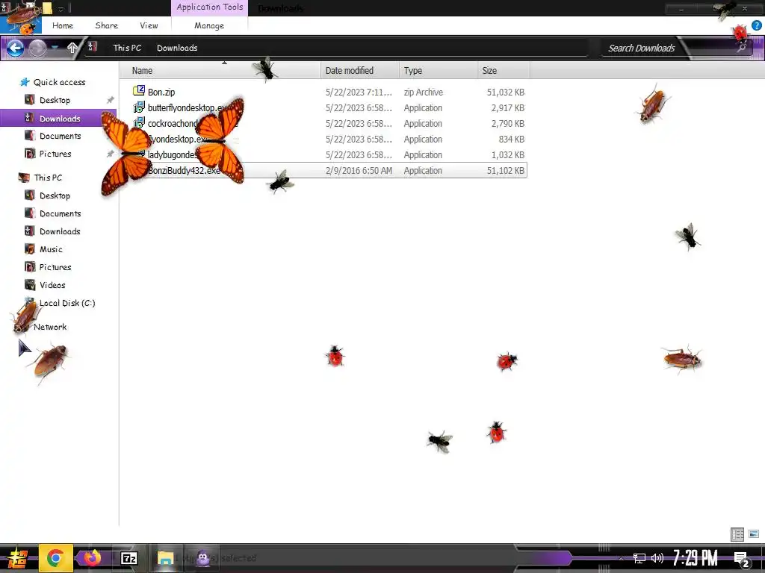The width and height of the screenshot is (765, 573).
Task: Launch Google Chrome from taskbar
Action: pos(55,558)
